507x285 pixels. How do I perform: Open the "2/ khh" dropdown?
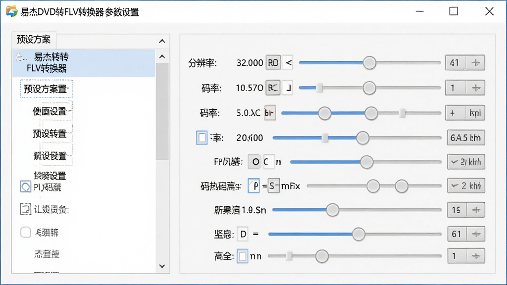(x=466, y=162)
